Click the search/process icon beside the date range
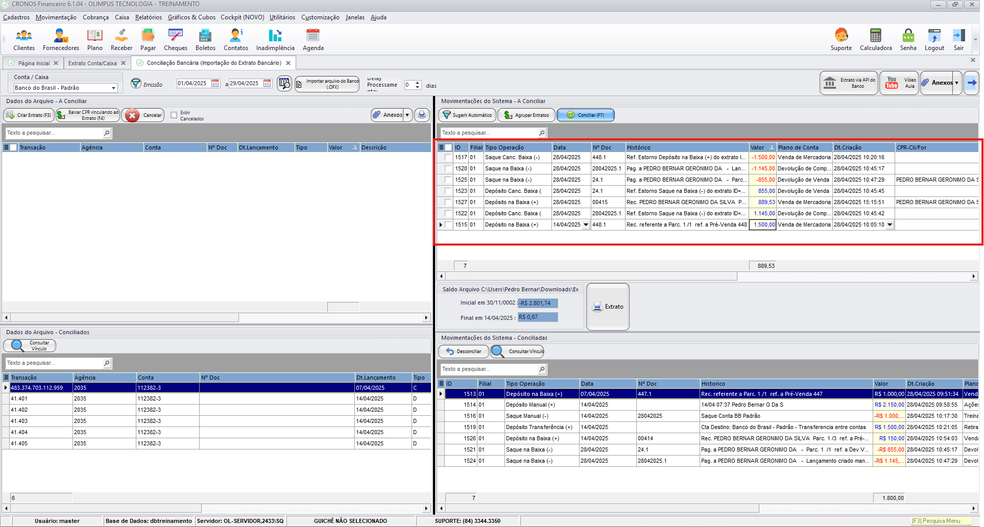The image size is (984, 527). point(284,83)
